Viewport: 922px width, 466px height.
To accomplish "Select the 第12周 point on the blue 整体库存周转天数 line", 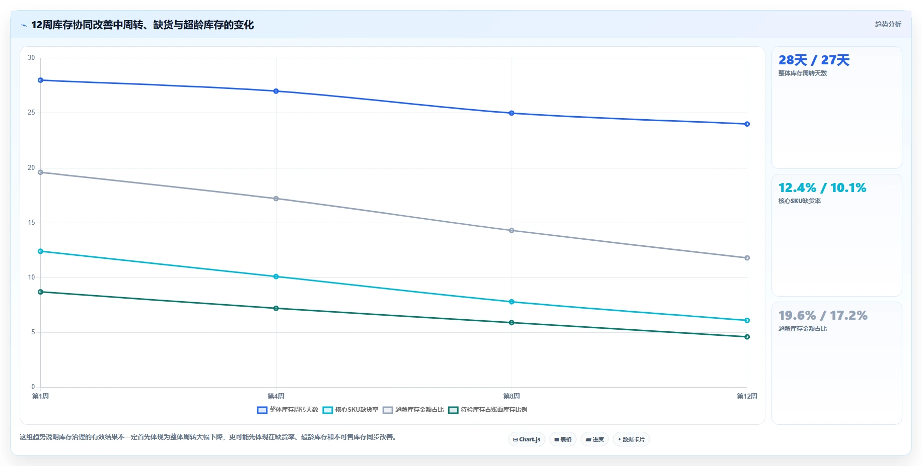I will (747, 124).
